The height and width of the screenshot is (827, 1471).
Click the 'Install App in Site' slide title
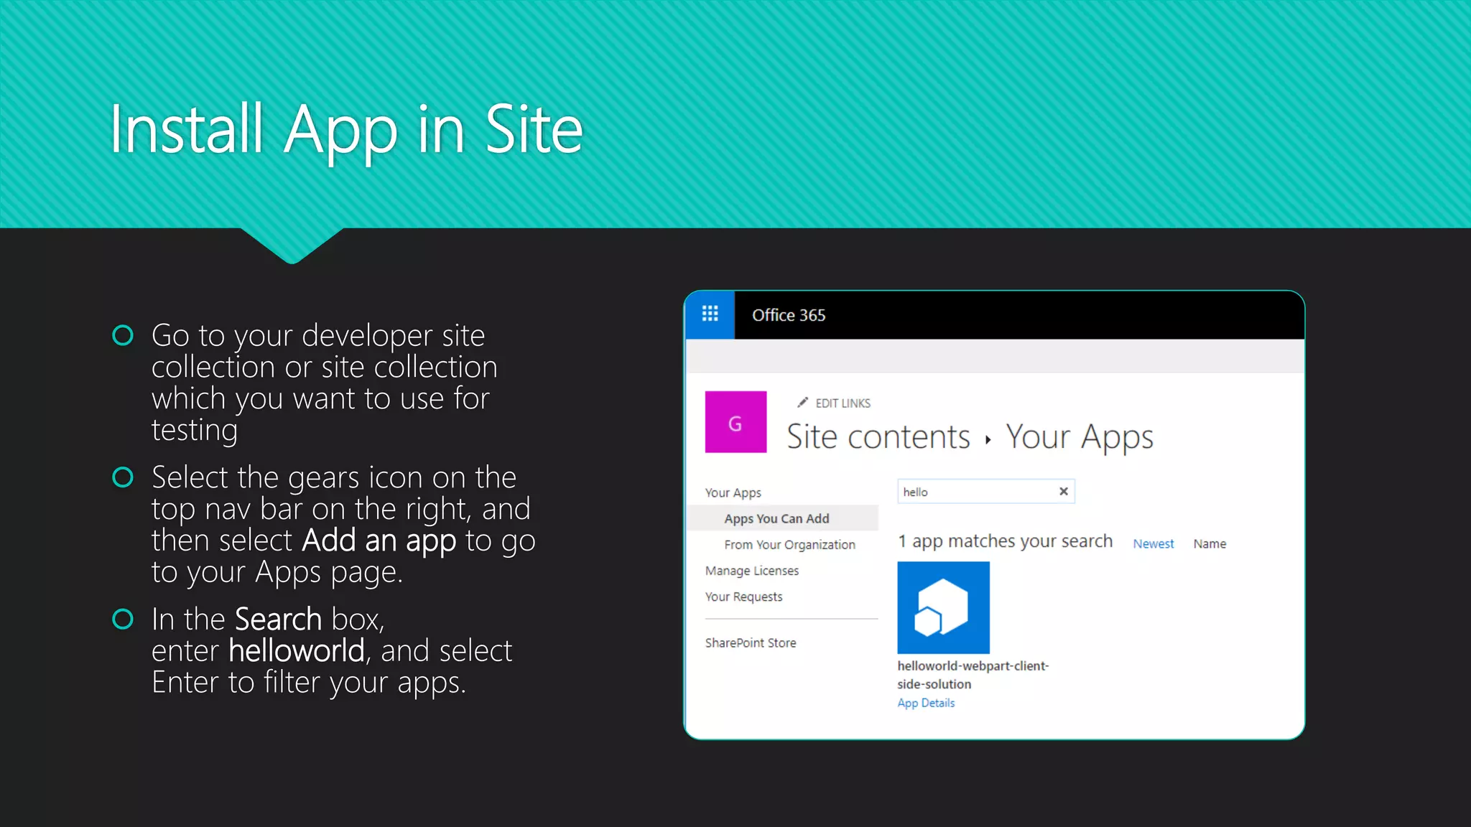click(x=345, y=131)
